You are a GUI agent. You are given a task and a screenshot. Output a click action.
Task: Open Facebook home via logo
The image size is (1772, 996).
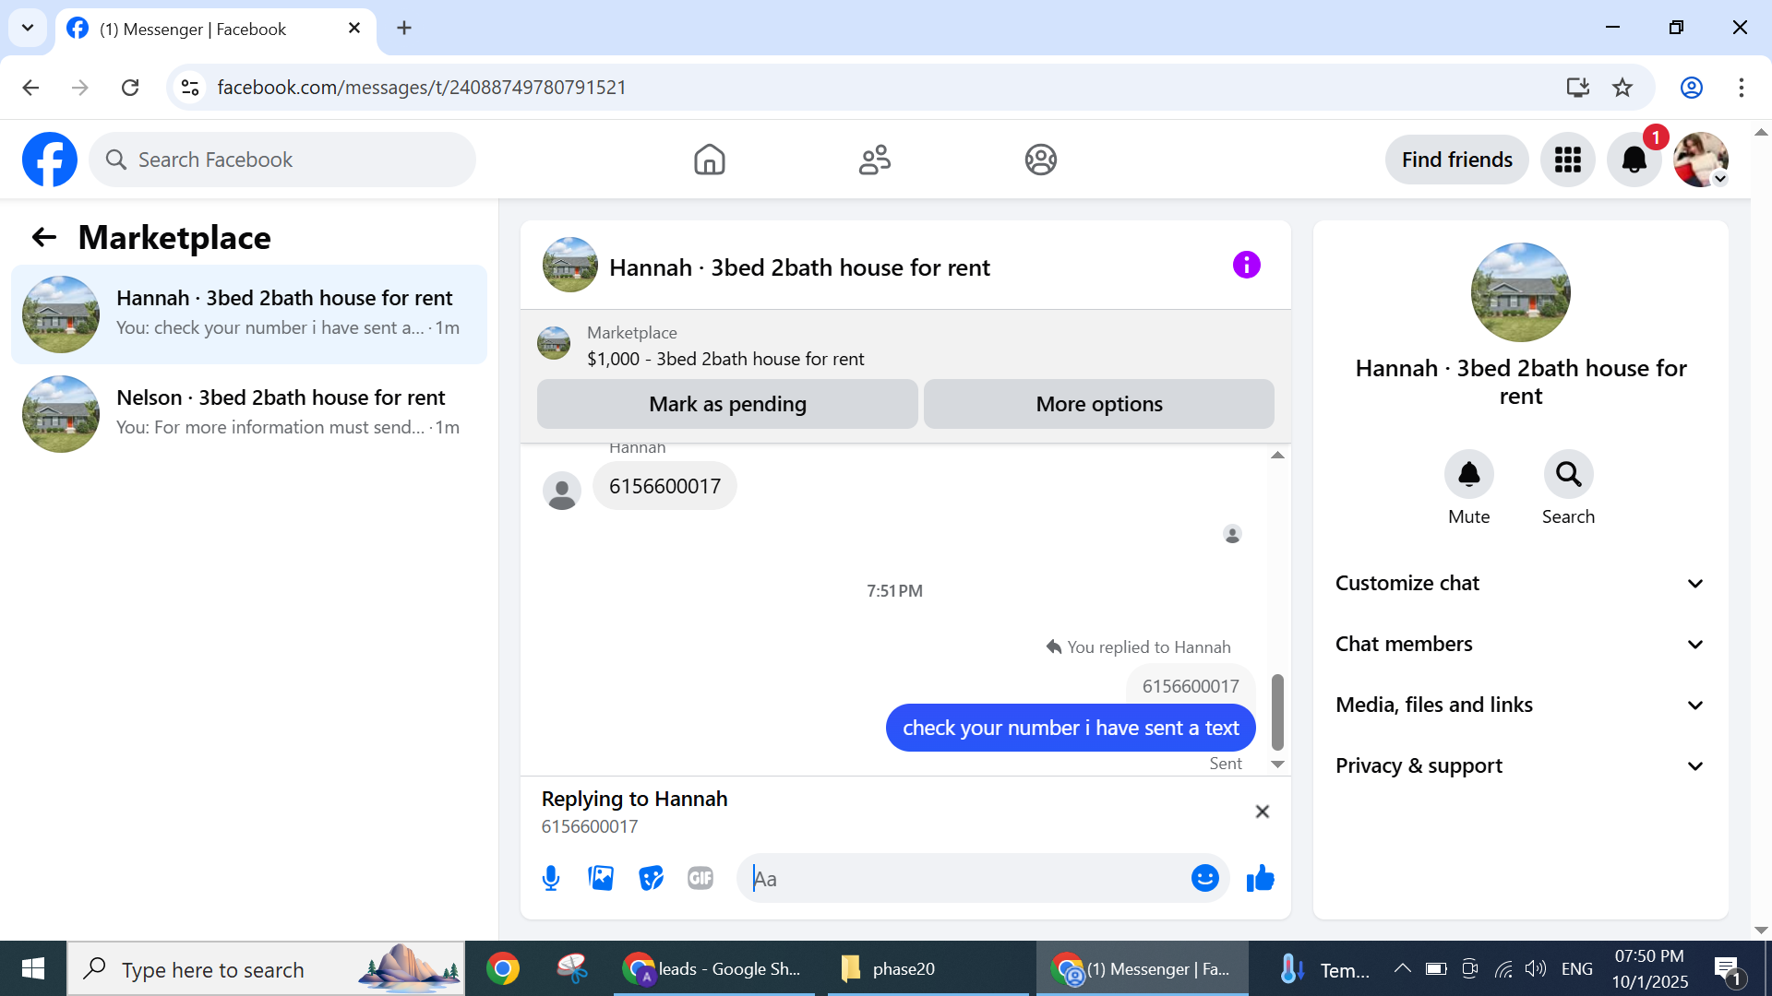50,160
